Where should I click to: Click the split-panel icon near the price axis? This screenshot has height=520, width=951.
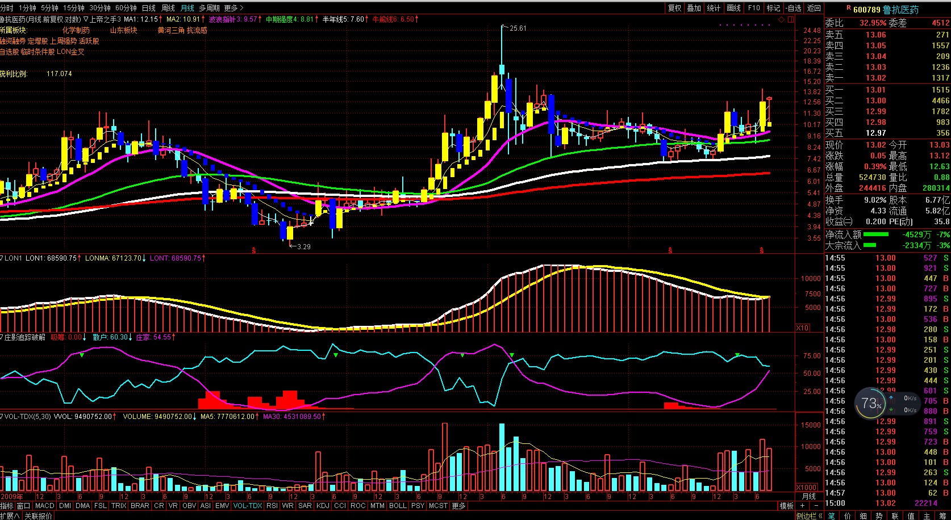[790, 19]
